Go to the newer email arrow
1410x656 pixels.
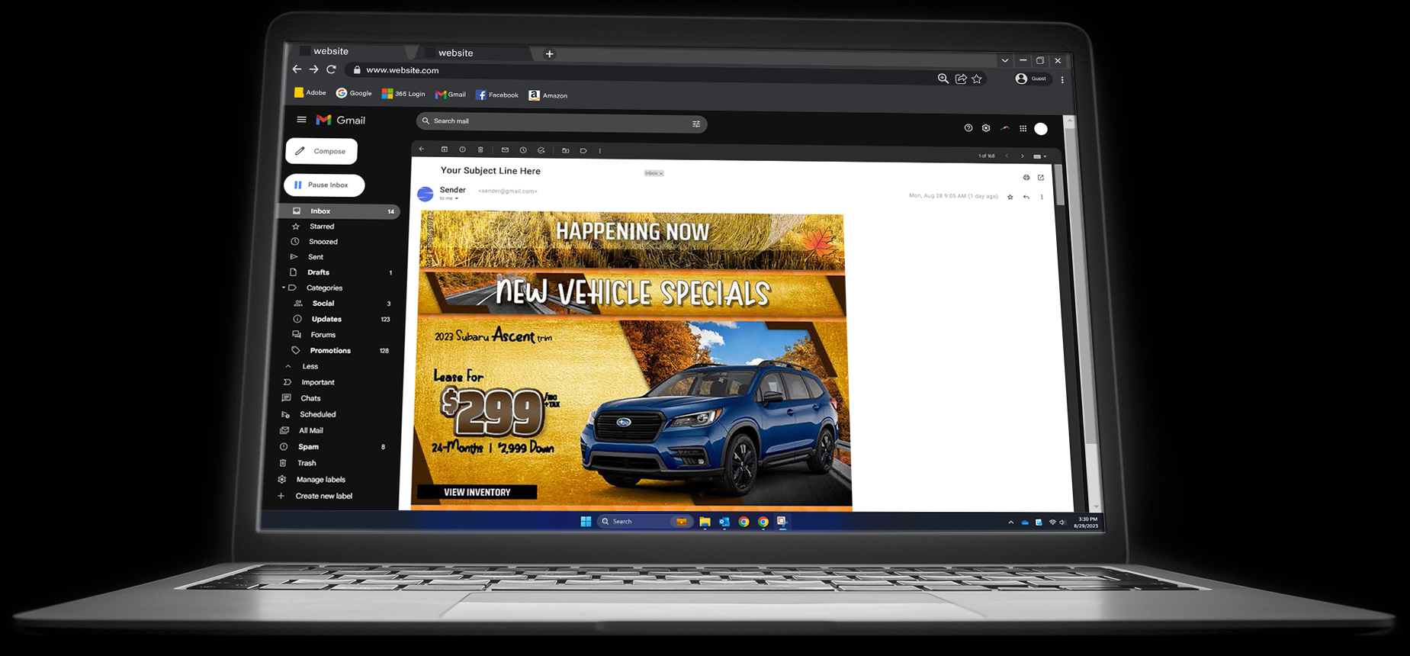point(1007,156)
